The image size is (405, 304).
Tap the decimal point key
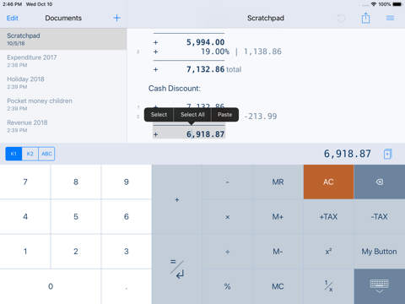[x=127, y=286]
